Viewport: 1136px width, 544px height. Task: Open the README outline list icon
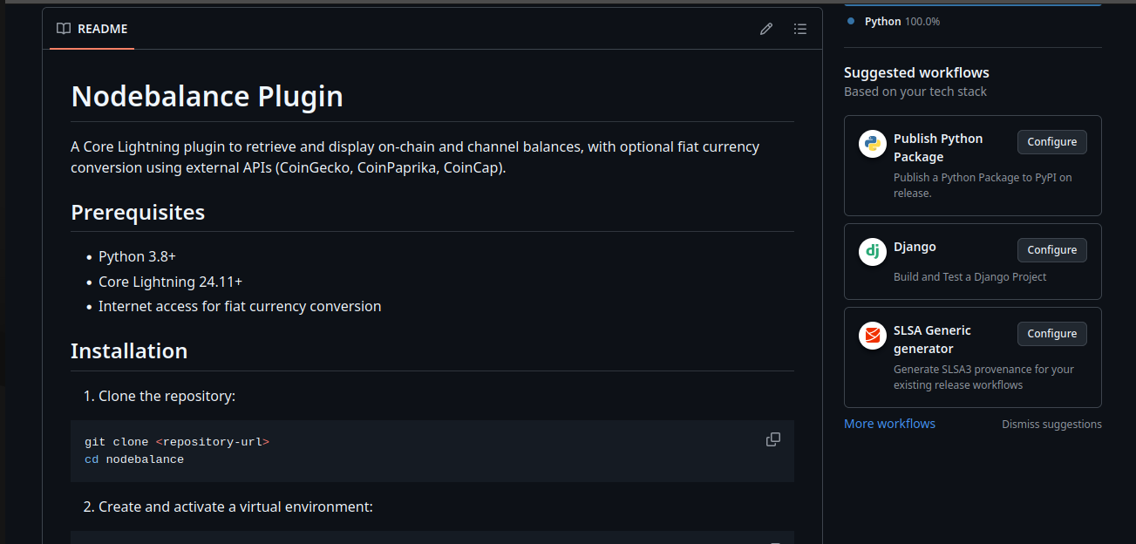[x=800, y=29]
